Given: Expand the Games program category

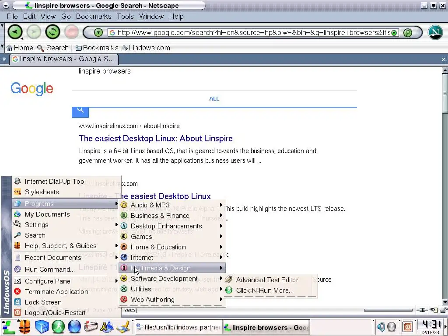Looking at the screenshot, I should (x=172, y=237).
